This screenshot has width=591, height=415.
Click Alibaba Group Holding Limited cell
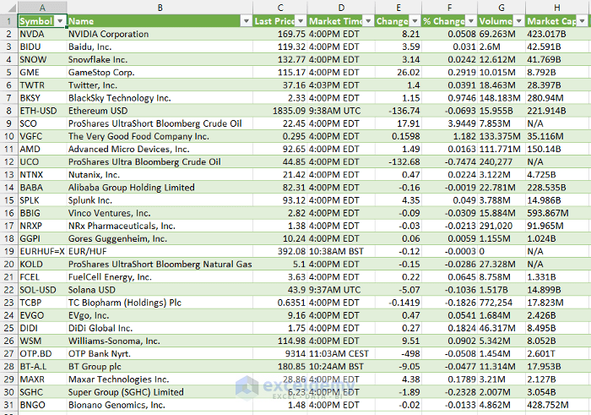click(160, 188)
